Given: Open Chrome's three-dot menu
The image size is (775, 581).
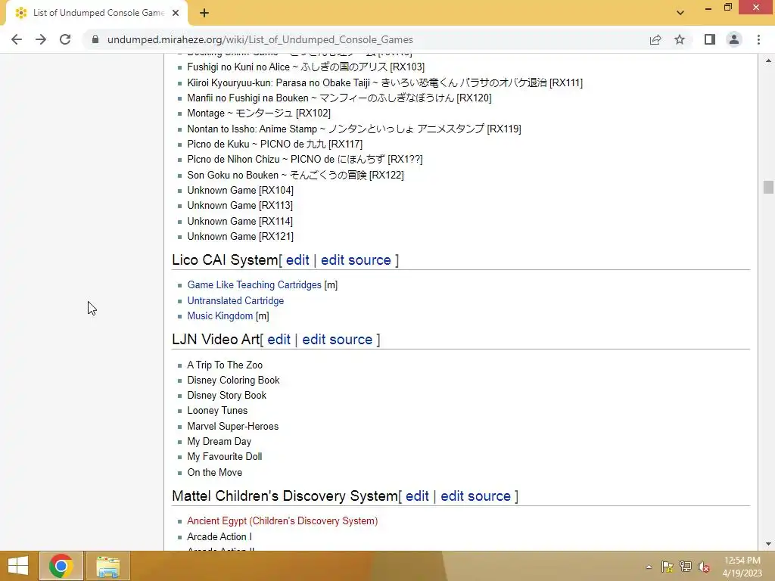Looking at the screenshot, I should pyautogui.click(x=758, y=39).
